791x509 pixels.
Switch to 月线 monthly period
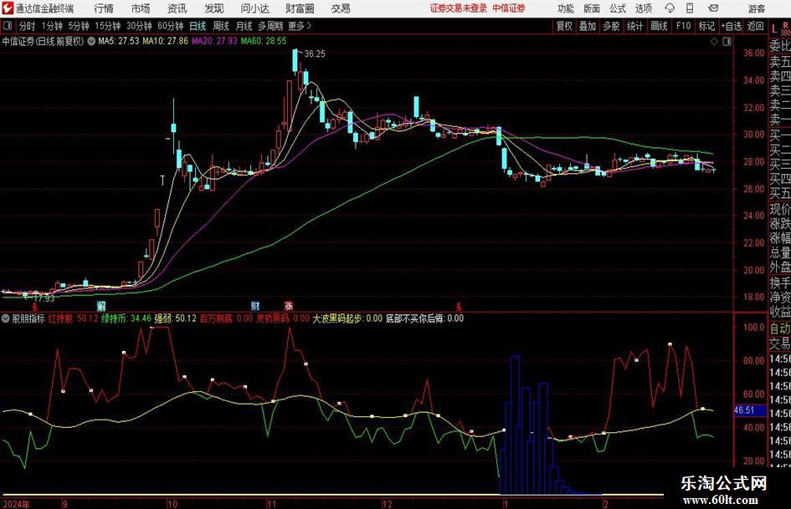pos(244,26)
